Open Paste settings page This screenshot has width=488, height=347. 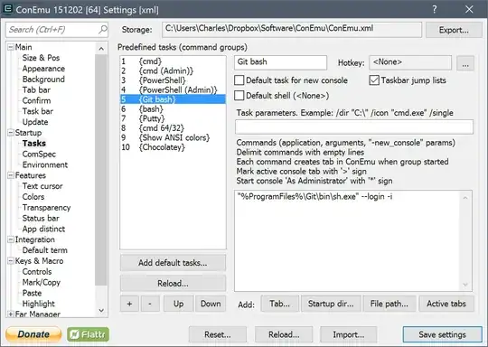pyautogui.click(x=32, y=293)
